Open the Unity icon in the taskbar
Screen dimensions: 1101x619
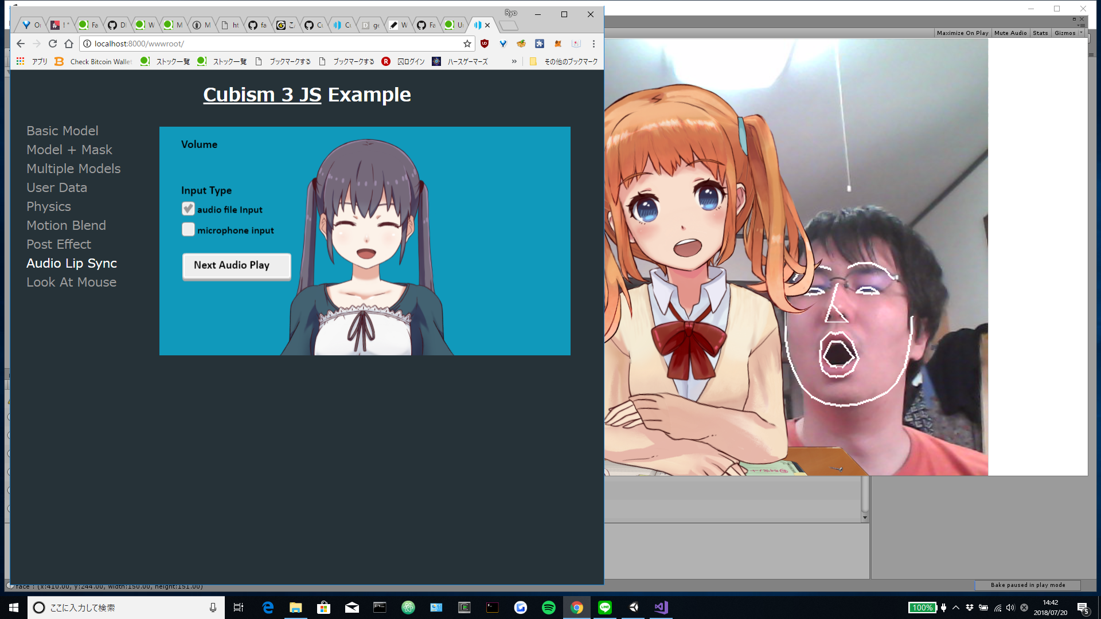click(x=633, y=608)
